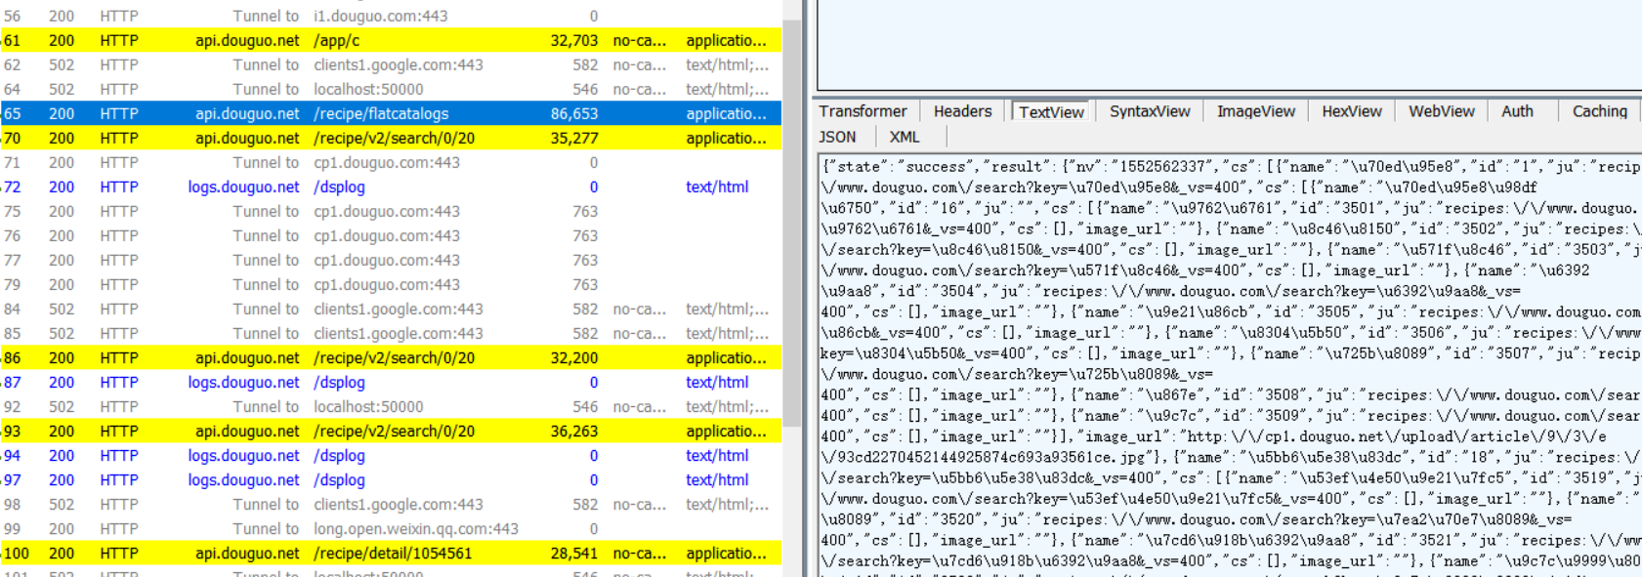Click the 86,653 body size cell

[574, 113]
